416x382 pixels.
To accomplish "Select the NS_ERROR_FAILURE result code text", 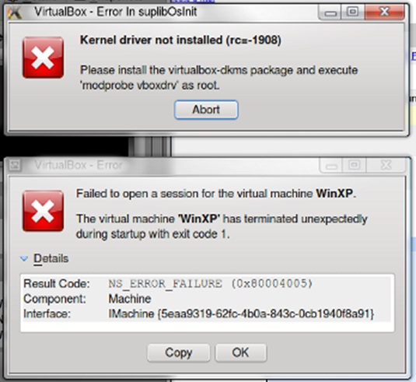I will (211, 284).
